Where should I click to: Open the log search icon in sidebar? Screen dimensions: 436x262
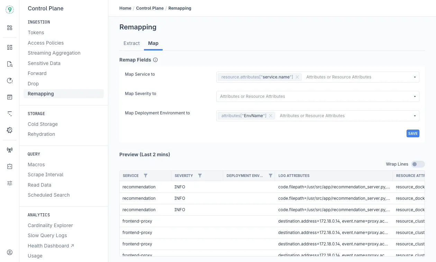coord(10,64)
